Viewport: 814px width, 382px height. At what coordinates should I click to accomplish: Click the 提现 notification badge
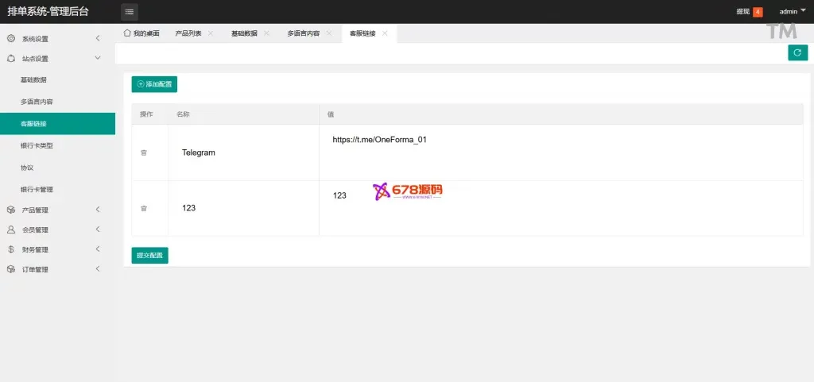point(758,12)
